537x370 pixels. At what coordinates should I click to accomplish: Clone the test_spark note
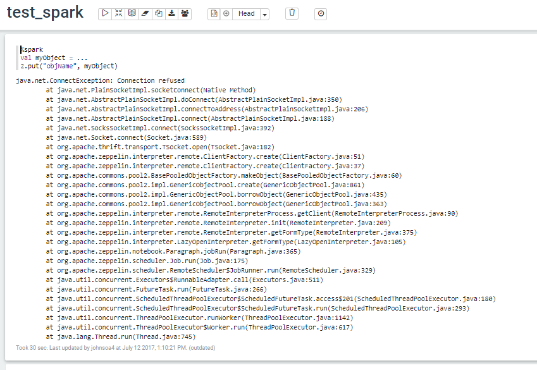click(x=158, y=13)
